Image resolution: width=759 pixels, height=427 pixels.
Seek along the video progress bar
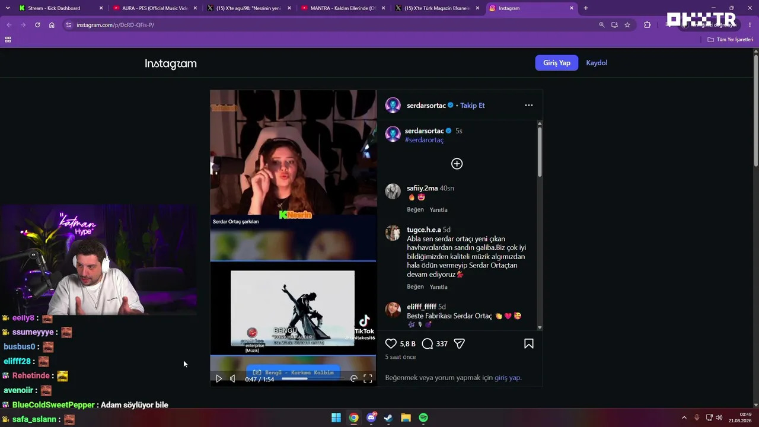[312, 378]
